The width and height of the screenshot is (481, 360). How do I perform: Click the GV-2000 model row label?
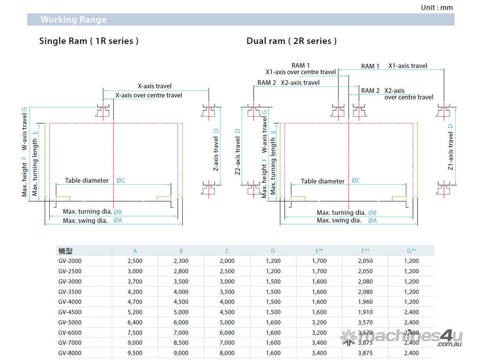click(x=70, y=261)
